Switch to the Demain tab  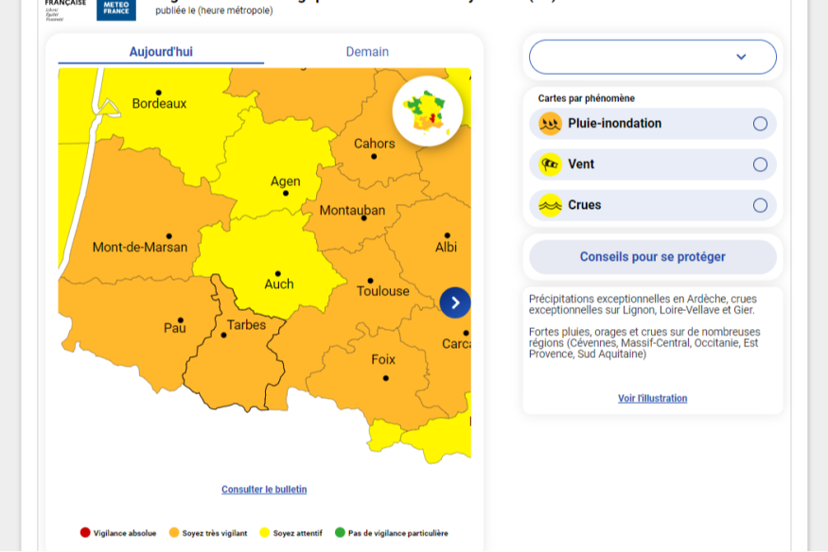tap(367, 52)
